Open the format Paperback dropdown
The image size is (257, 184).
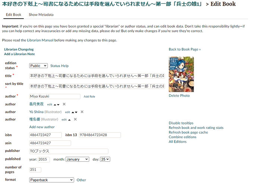pyautogui.click(x=52, y=180)
